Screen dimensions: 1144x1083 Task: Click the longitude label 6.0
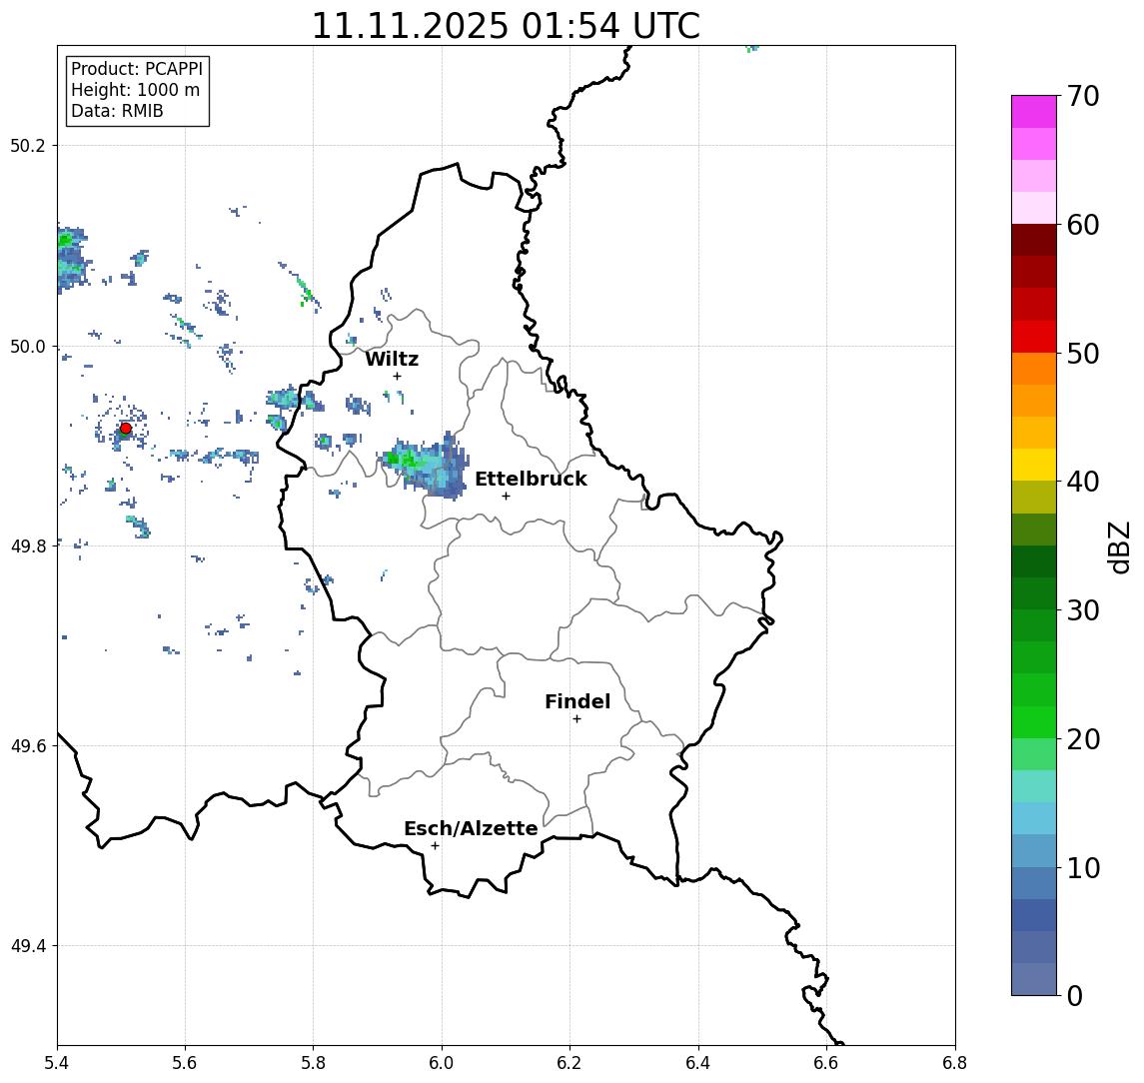tap(442, 1063)
